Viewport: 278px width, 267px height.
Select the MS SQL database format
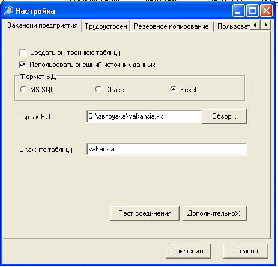click(x=23, y=89)
